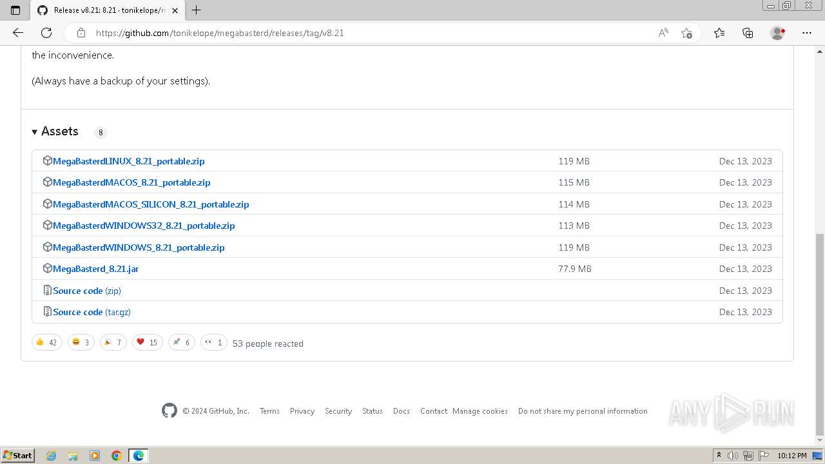Screen dimensions: 825x464
Task: Click package icon beside MACOS_SILICON zip
Action: [x=47, y=204]
